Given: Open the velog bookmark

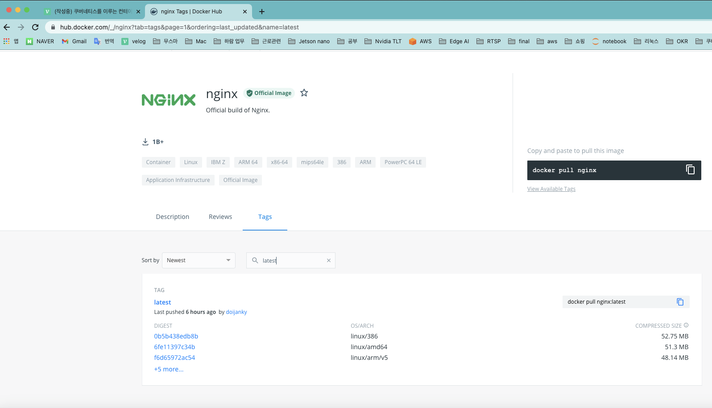Looking at the screenshot, I should coord(134,41).
